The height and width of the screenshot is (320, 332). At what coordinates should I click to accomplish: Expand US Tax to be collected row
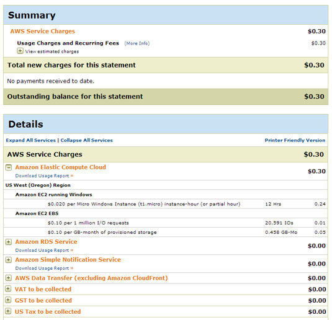tap(8, 311)
